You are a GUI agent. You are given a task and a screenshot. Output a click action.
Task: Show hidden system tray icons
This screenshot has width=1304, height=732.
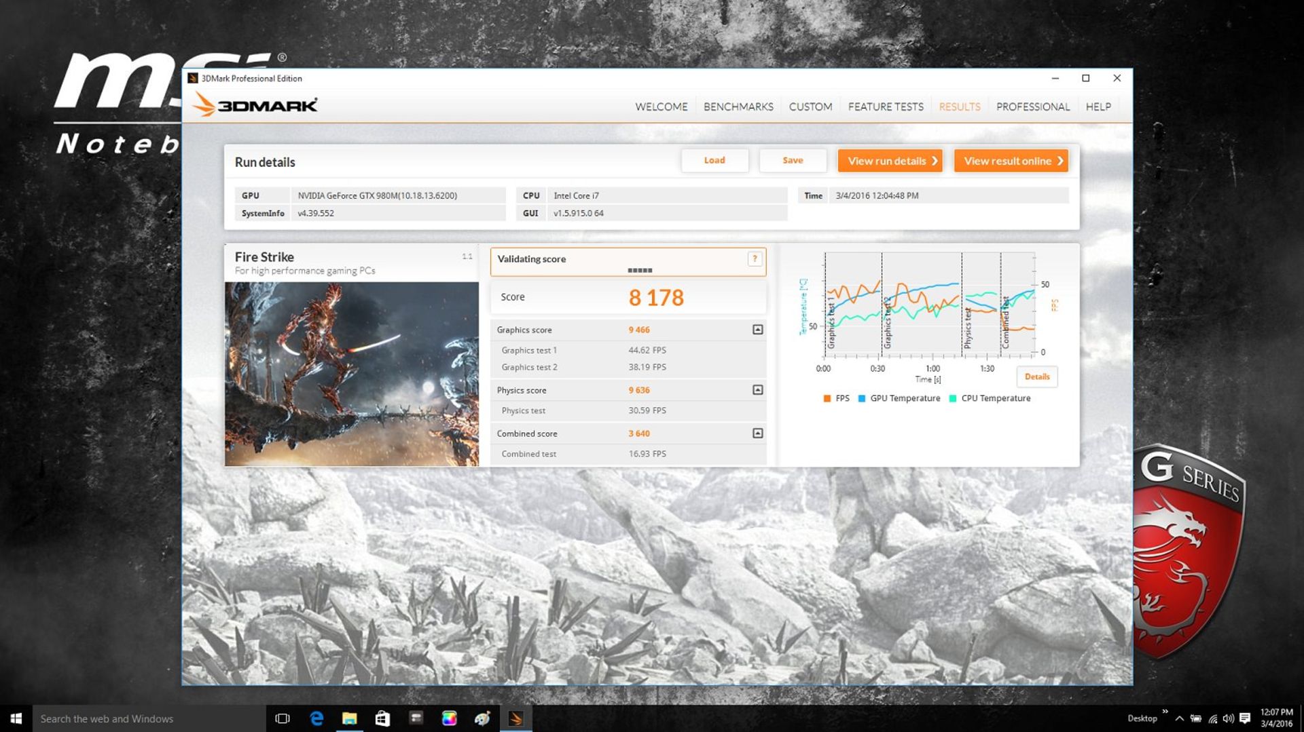pos(1179,718)
